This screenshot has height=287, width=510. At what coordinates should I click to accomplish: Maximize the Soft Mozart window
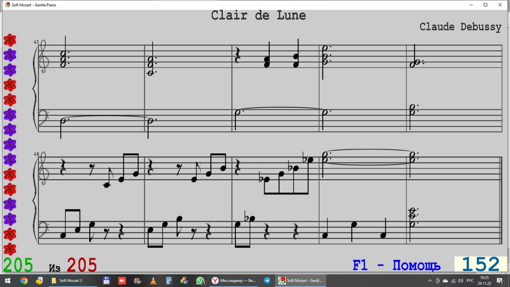(485, 5)
